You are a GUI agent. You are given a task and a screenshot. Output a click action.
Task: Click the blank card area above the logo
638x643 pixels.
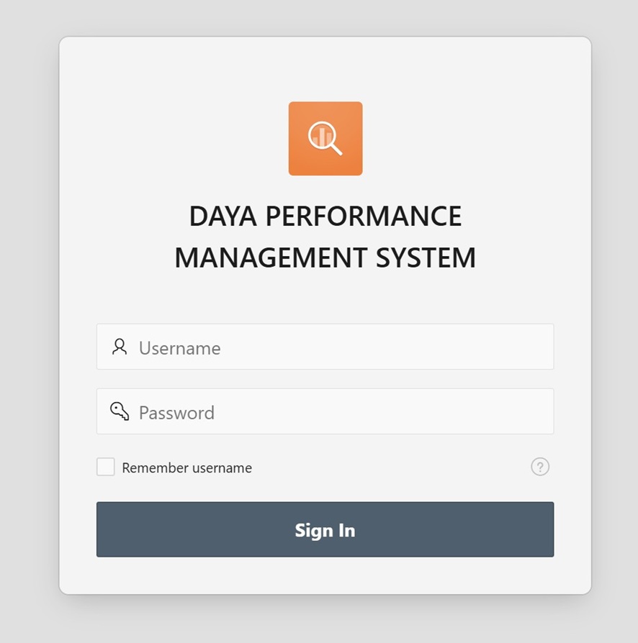(325, 68)
